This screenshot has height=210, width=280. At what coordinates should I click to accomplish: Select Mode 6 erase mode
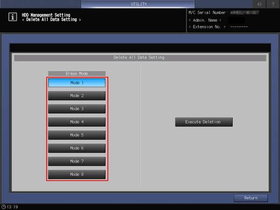(x=77, y=148)
